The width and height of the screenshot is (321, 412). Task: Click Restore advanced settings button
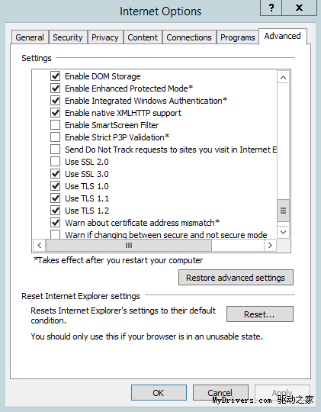pyautogui.click(x=236, y=278)
